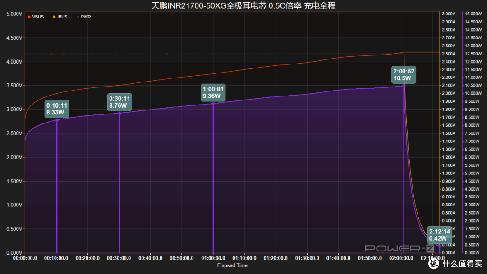Click the 4.000V voltage axis label
Screen dimensions: 487x274
(14, 62)
